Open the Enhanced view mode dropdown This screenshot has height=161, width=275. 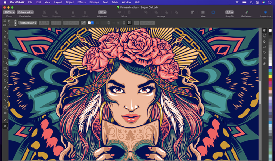25,12
